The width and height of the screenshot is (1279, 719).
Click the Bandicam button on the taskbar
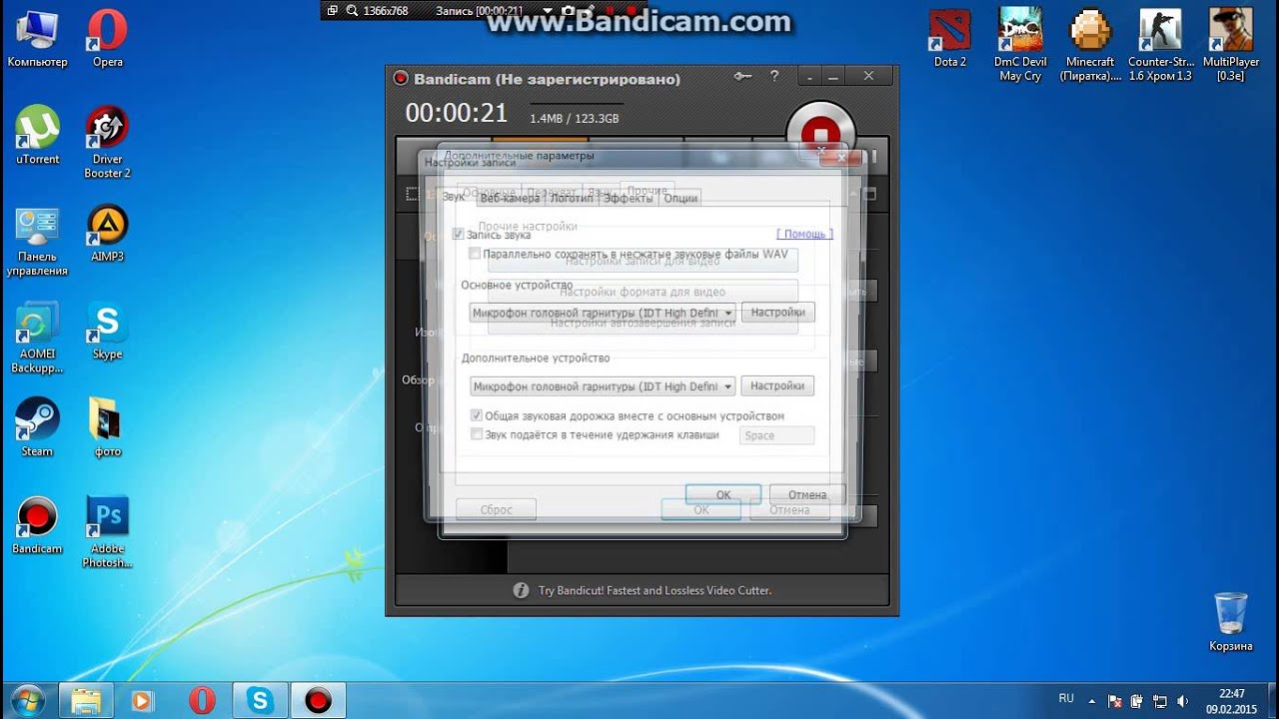tap(318, 700)
